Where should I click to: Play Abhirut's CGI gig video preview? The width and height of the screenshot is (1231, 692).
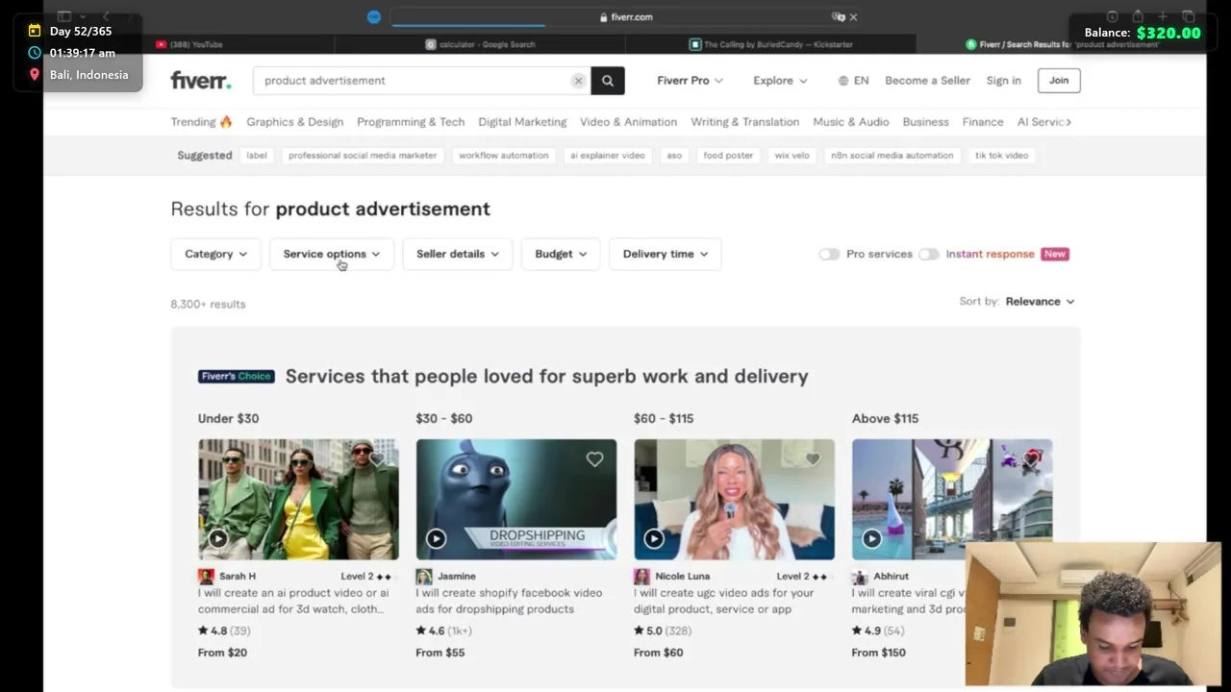pyautogui.click(x=871, y=539)
